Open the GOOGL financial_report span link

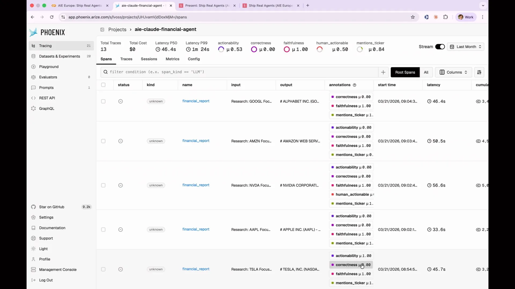(x=196, y=101)
